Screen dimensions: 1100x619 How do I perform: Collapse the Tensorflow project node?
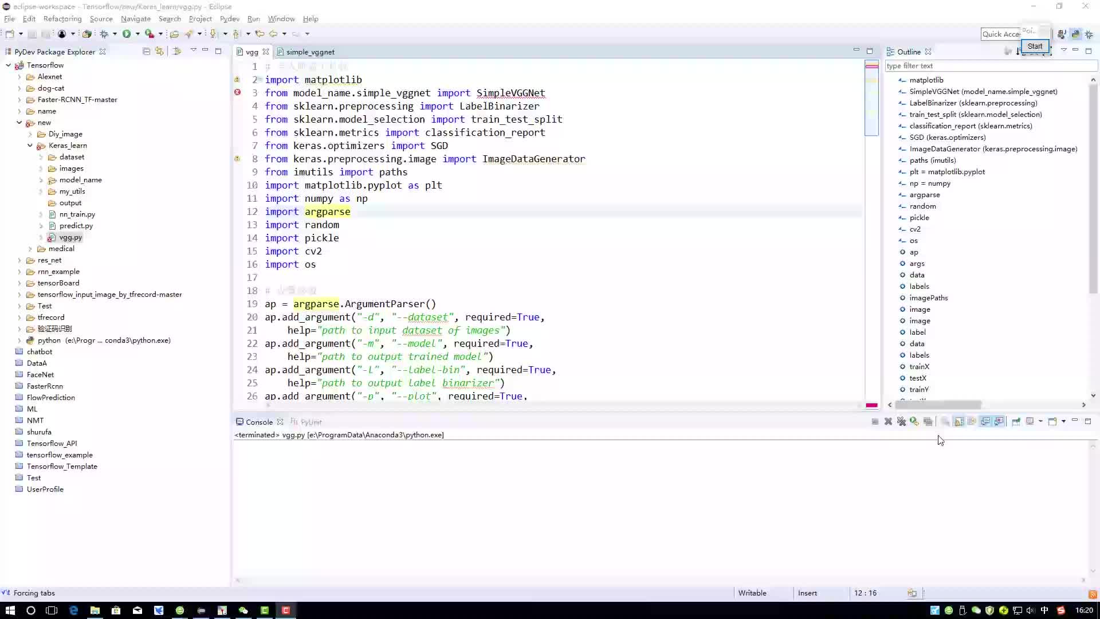tap(9, 65)
